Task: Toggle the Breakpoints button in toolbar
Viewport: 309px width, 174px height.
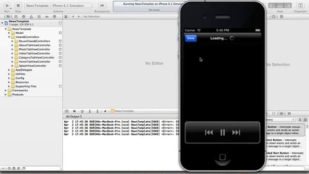Action: coord(102,5)
